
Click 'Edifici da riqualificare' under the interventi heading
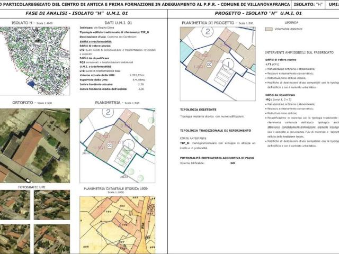click(280, 95)
